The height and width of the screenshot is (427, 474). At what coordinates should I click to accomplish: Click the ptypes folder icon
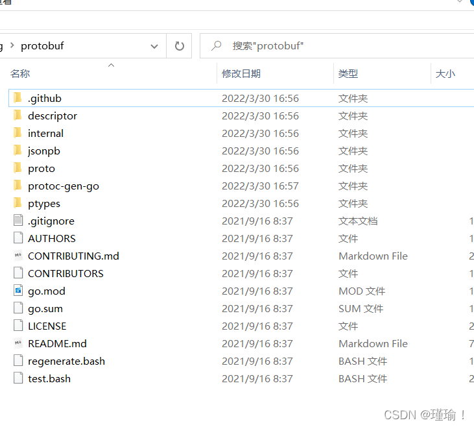tap(18, 203)
